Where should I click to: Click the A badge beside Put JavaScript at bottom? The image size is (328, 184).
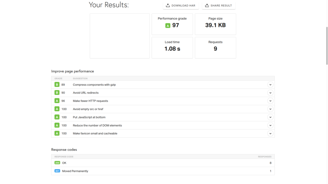coord(57,117)
